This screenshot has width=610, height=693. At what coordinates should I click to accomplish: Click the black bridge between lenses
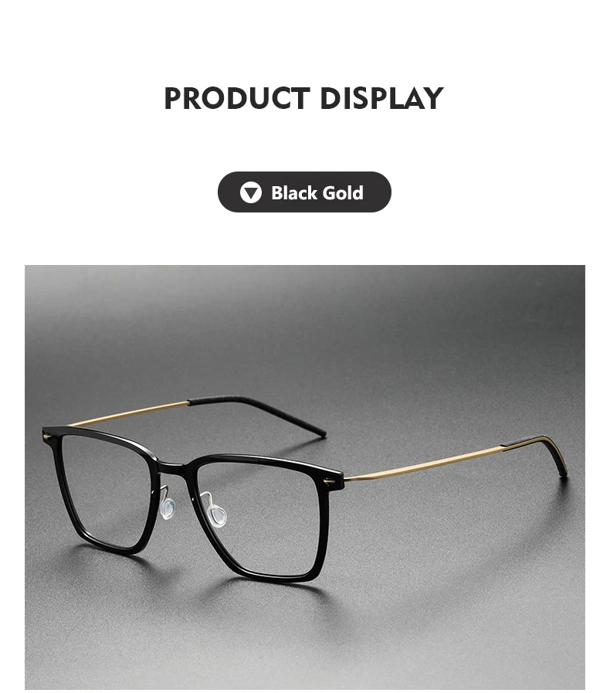(x=173, y=467)
